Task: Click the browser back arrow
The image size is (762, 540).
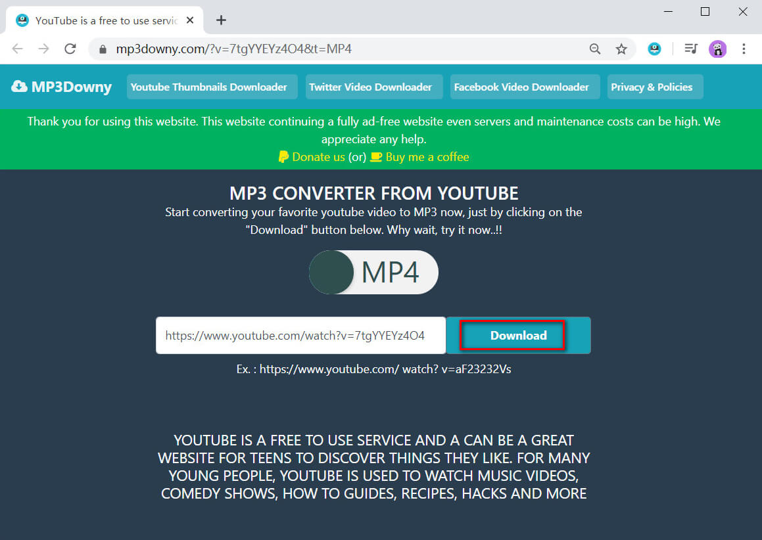Action: tap(18, 49)
